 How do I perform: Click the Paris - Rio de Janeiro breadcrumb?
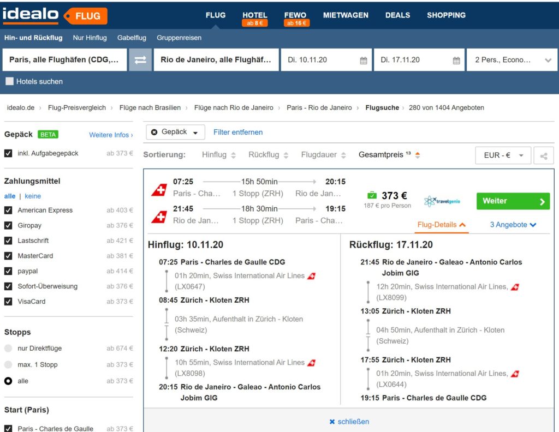pos(319,107)
